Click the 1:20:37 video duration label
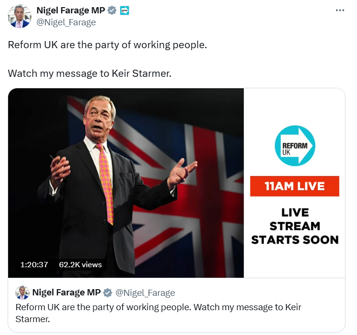This screenshot has height=335, width=357. pos(34,264)
